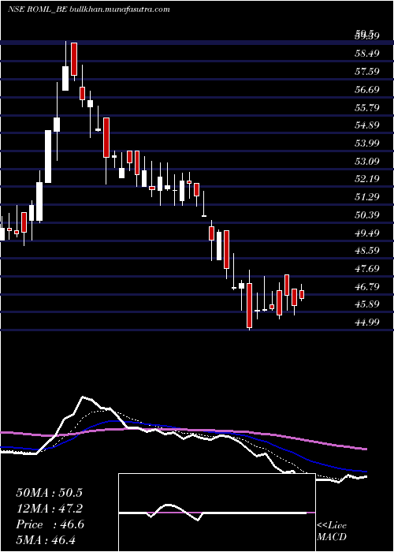Click the 51.29 price axis label
Image resolution: width=394 pixels, height=552 pixels.
pyautogui.click(x=367, y=197)
